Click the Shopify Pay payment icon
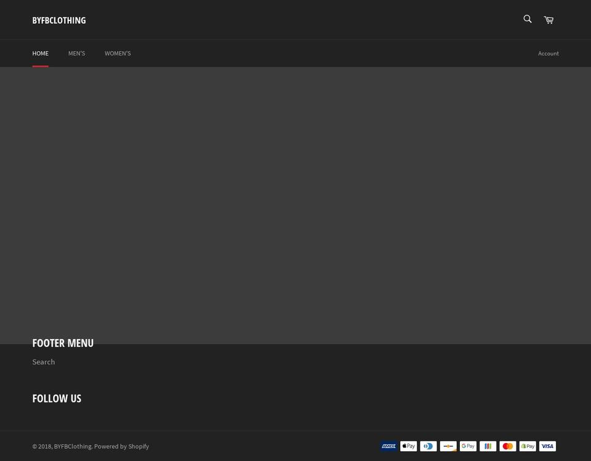The width and height of the screenshot is (591, 461). [x=528, y=446]
